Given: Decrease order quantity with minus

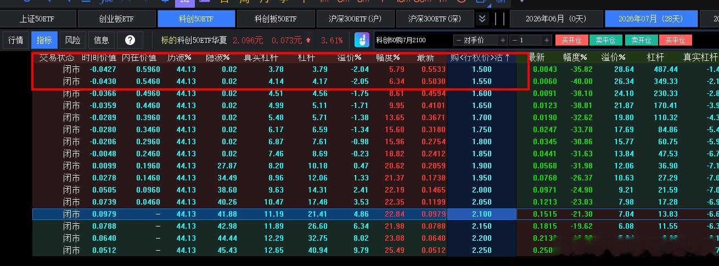Looking at the screenshot, I should click(514, 40).
